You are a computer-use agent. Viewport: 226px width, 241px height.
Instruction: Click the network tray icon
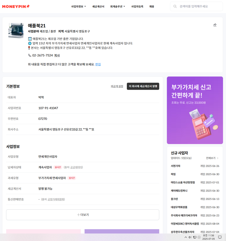[195, 237]
